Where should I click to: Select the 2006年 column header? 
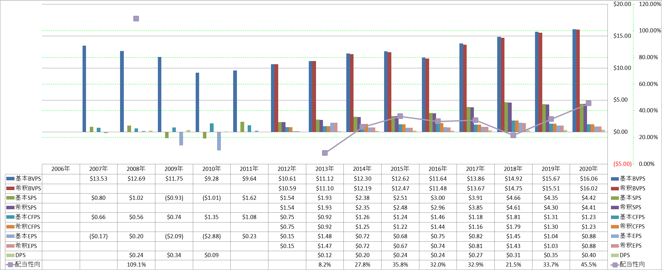(61, 169)
